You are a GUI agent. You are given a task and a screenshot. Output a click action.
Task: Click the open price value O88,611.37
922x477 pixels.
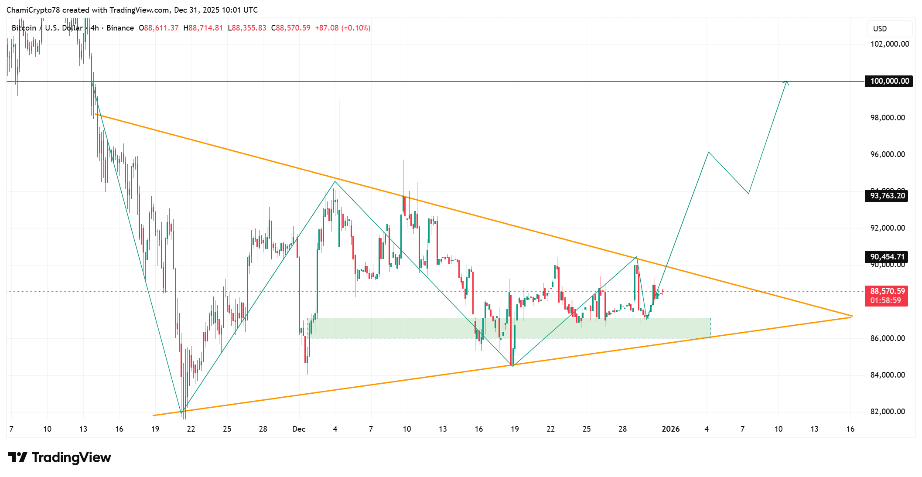pyautogui.click(x=159, y=27)
